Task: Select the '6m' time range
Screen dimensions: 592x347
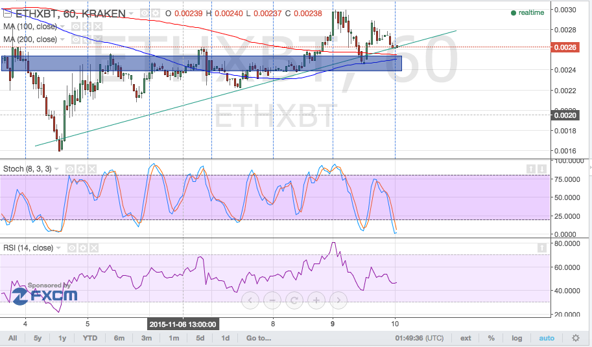Action: point(119,338)
